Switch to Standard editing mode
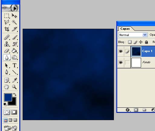 (7, 112)
